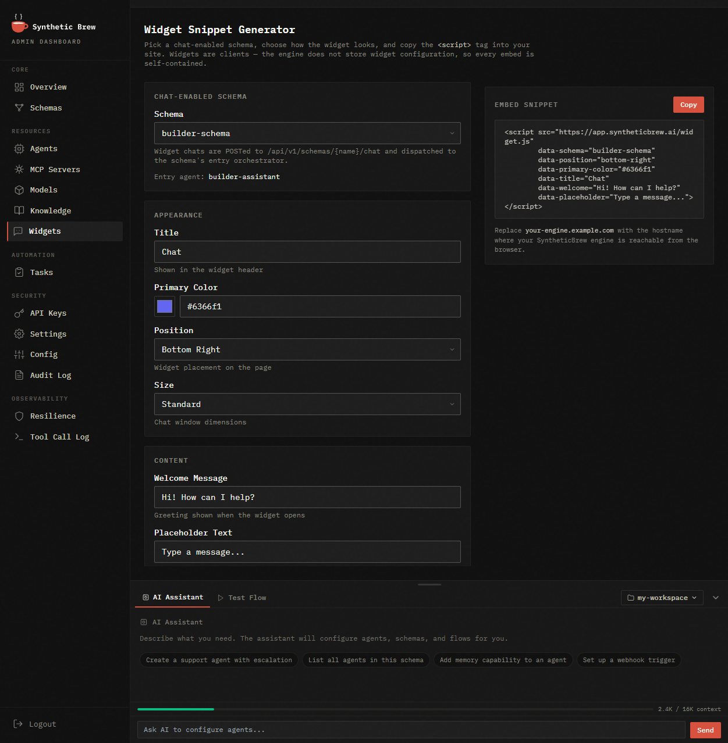Click the '2.4K / 16K context' text

[690, 709]
